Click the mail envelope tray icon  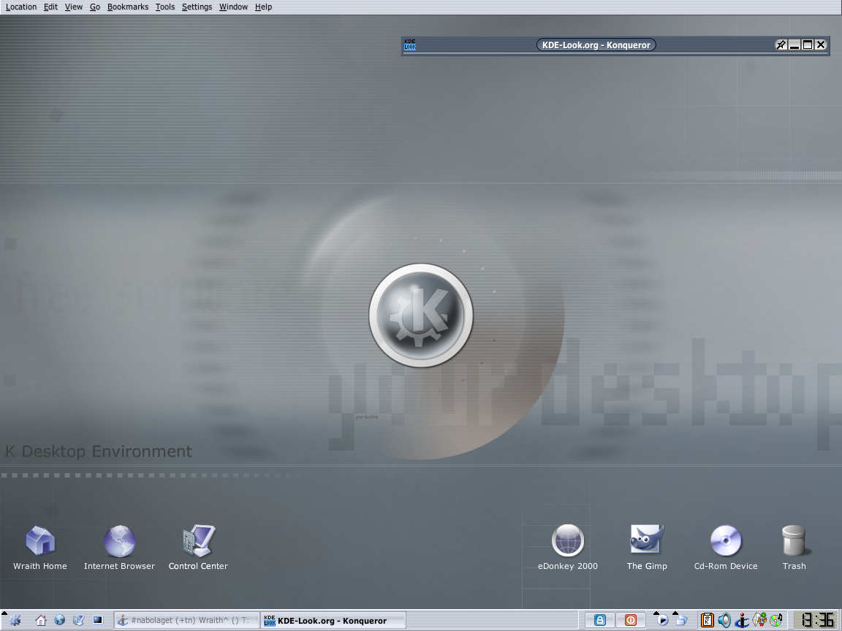click(x=759, y=620)
